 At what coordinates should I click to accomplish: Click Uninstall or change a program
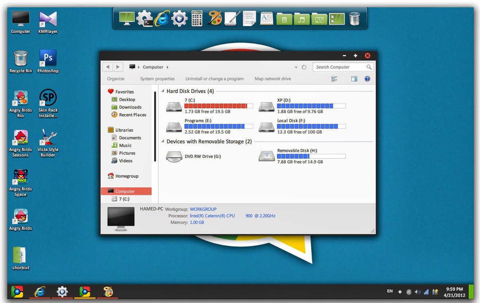[214, 79]
